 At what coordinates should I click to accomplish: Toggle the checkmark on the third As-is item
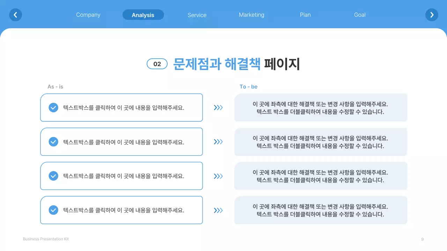[x=53, y=176]
